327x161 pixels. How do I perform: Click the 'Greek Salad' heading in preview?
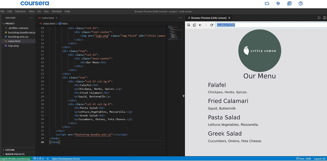point(225,133)
